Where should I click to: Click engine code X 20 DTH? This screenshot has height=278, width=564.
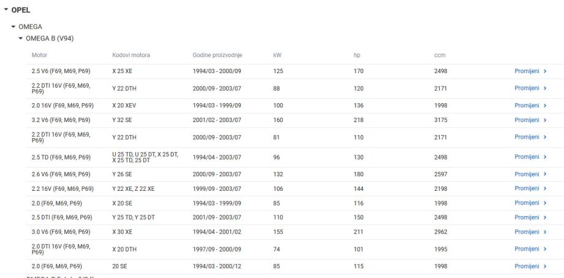tap(124, 249)
